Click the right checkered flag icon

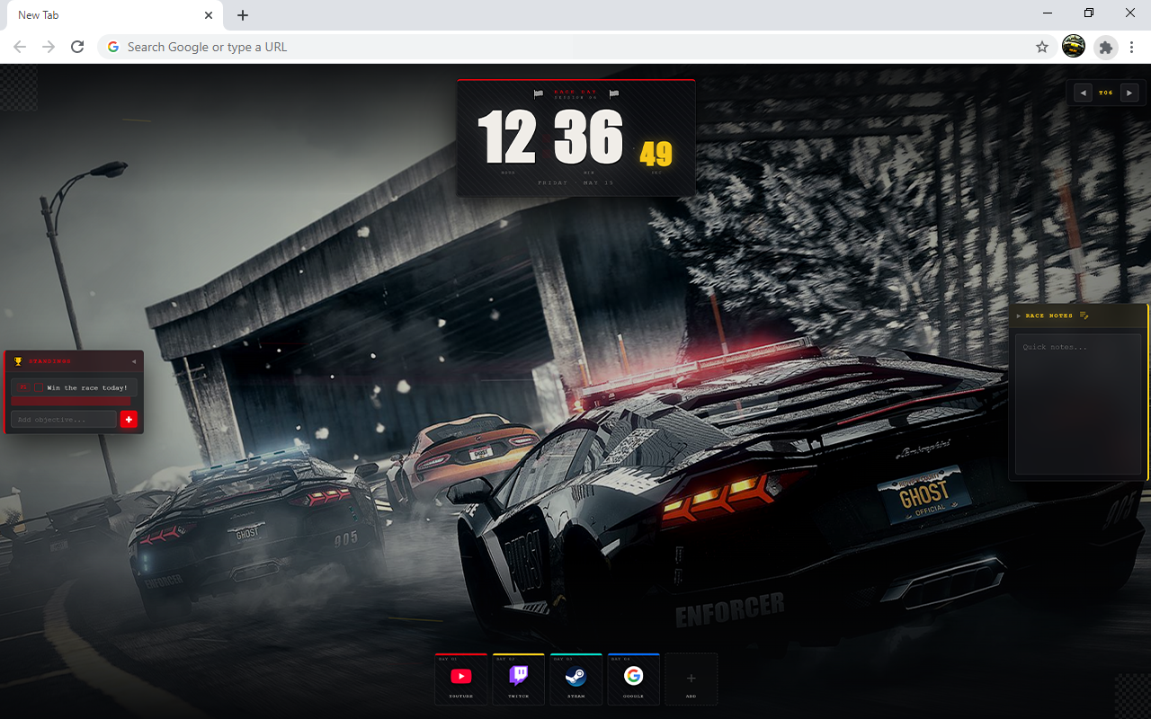(x=614, y=93)
